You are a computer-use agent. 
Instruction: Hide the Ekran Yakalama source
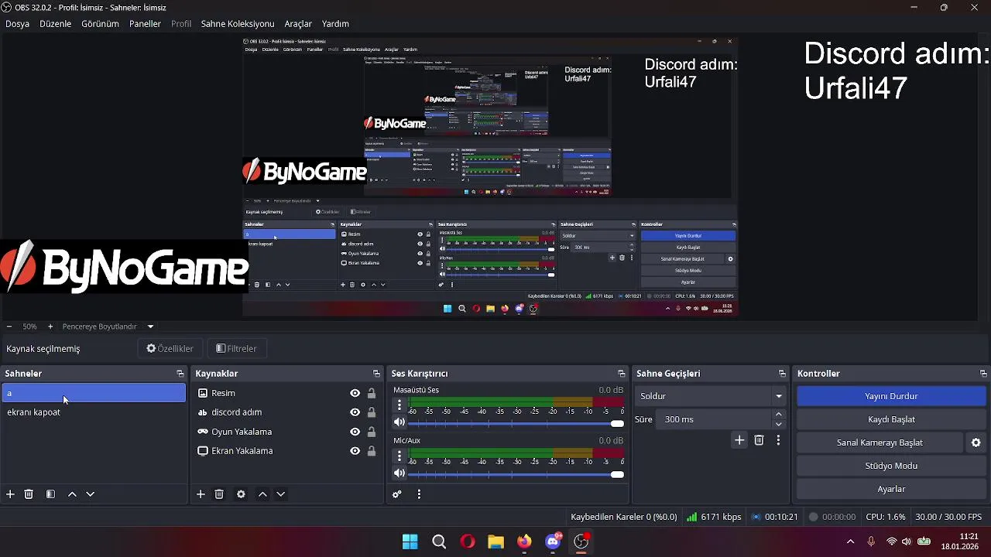355,451
